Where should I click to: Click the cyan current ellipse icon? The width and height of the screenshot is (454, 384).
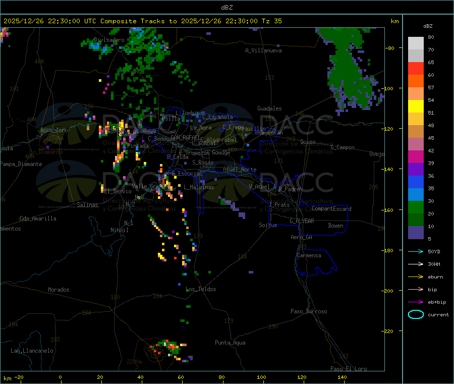(x=416, y=314)
